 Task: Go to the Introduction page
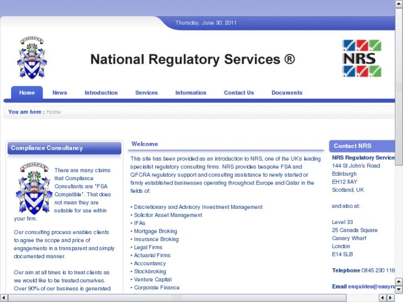tap(101, 93)
